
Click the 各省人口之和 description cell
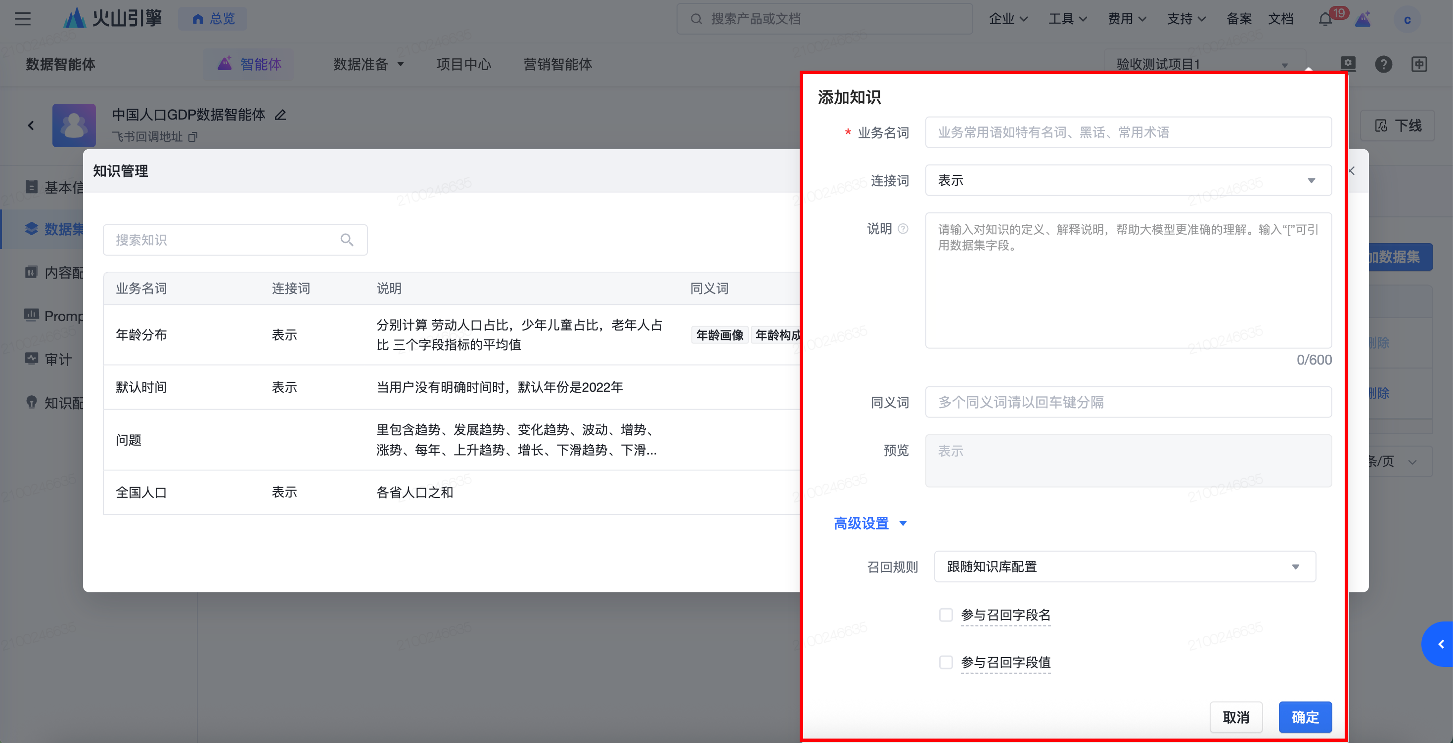414,493
